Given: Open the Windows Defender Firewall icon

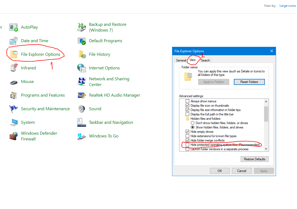Looking at the screenshot, I should tap(13, 136).
